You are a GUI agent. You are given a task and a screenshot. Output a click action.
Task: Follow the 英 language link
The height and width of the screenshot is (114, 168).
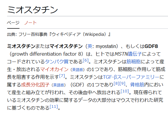click(x=90, y=46)
